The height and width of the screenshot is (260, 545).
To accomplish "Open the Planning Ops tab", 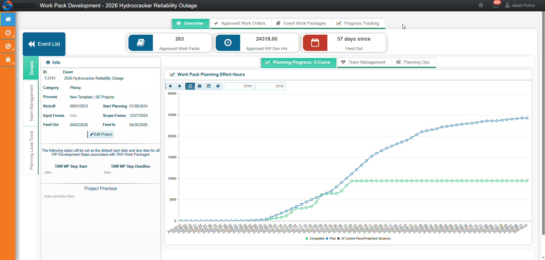I will [x=414, y=62].
